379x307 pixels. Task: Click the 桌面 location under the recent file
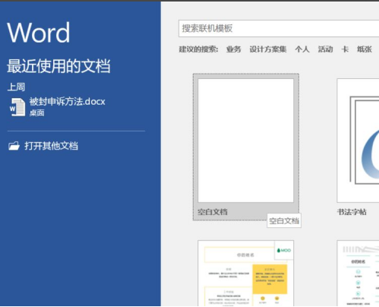pos(37,112)
